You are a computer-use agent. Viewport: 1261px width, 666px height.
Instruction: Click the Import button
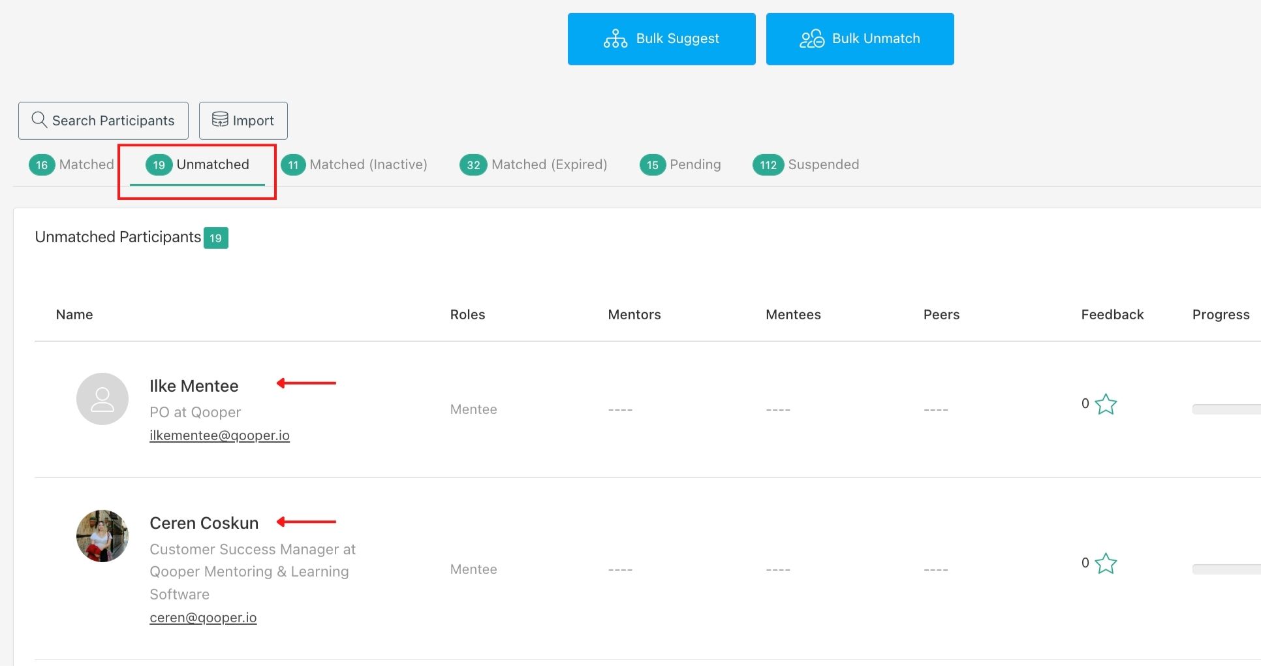coord(243,120)
